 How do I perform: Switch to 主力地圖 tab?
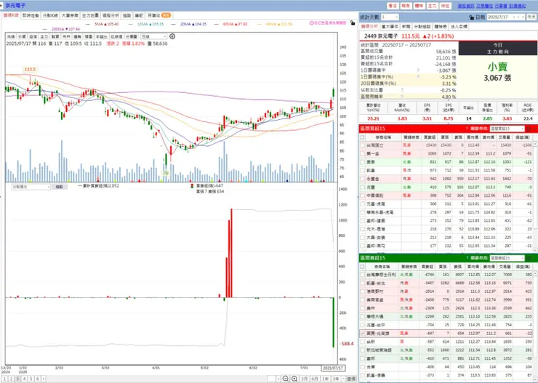[x=90, y=15]
